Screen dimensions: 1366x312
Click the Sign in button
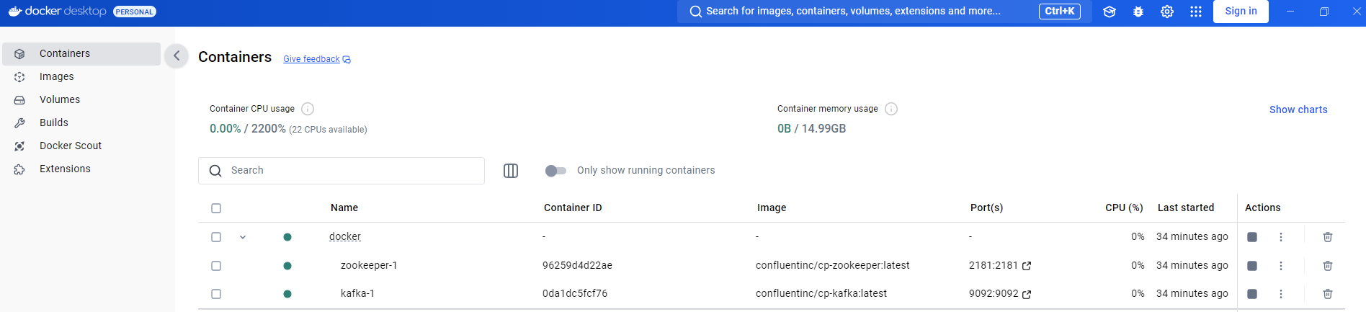tap(1241, 12)
